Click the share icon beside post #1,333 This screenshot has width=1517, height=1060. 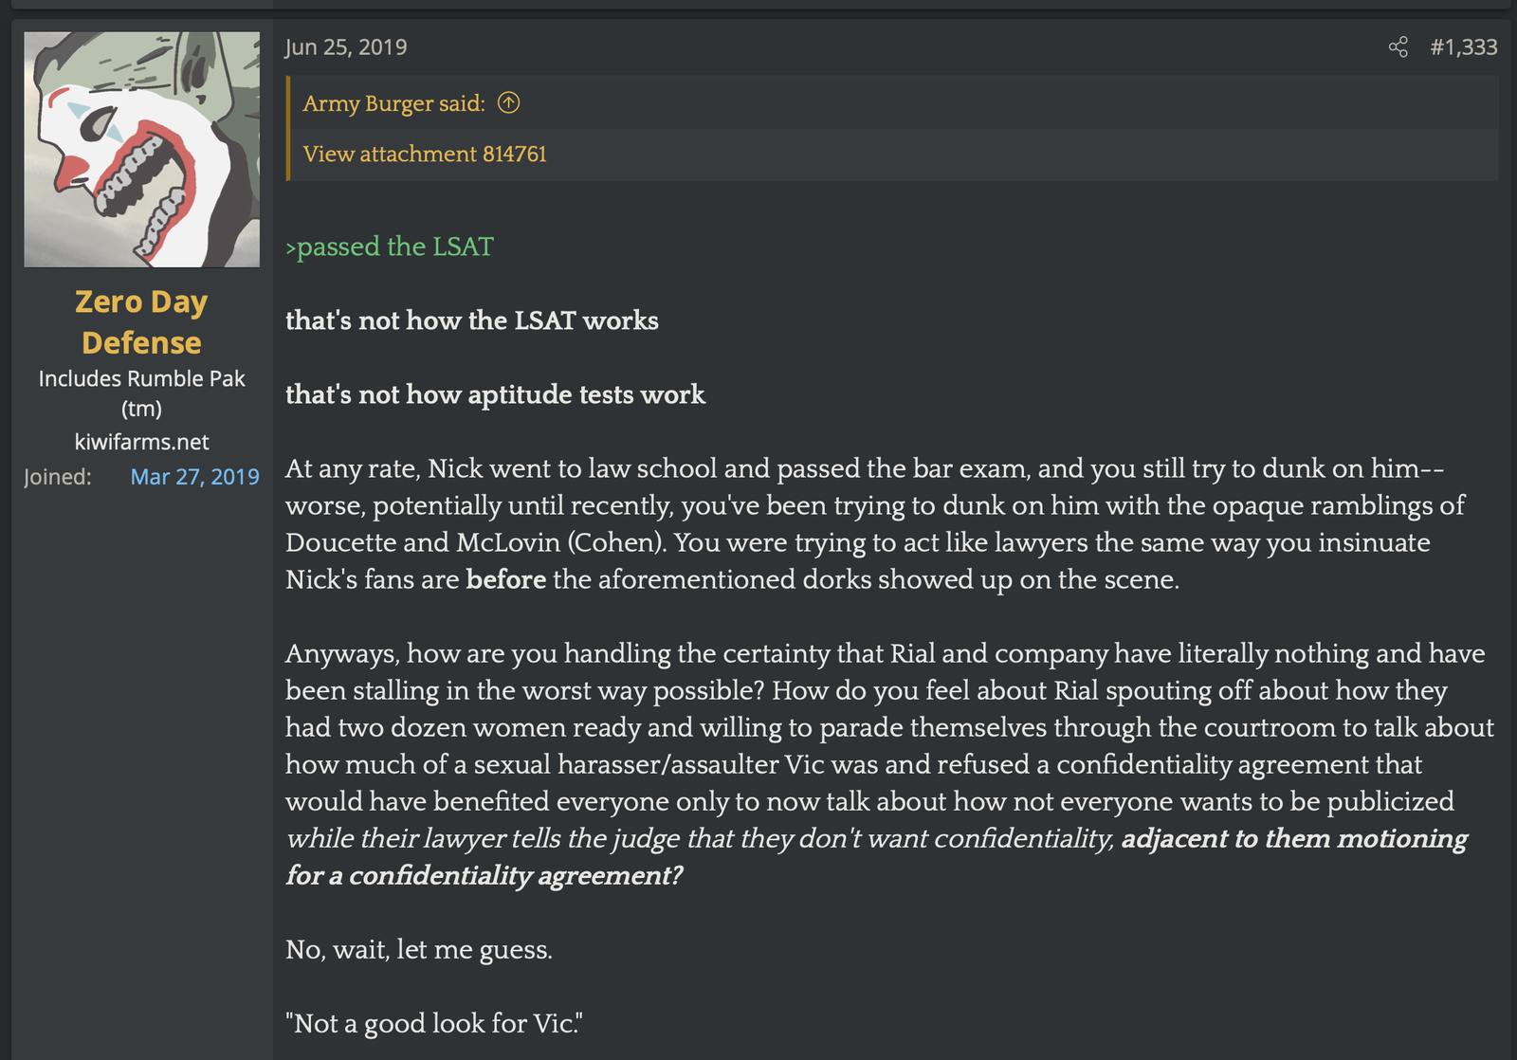point(1398,47)
